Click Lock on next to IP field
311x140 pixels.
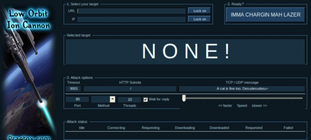click(x=199, y=19)
